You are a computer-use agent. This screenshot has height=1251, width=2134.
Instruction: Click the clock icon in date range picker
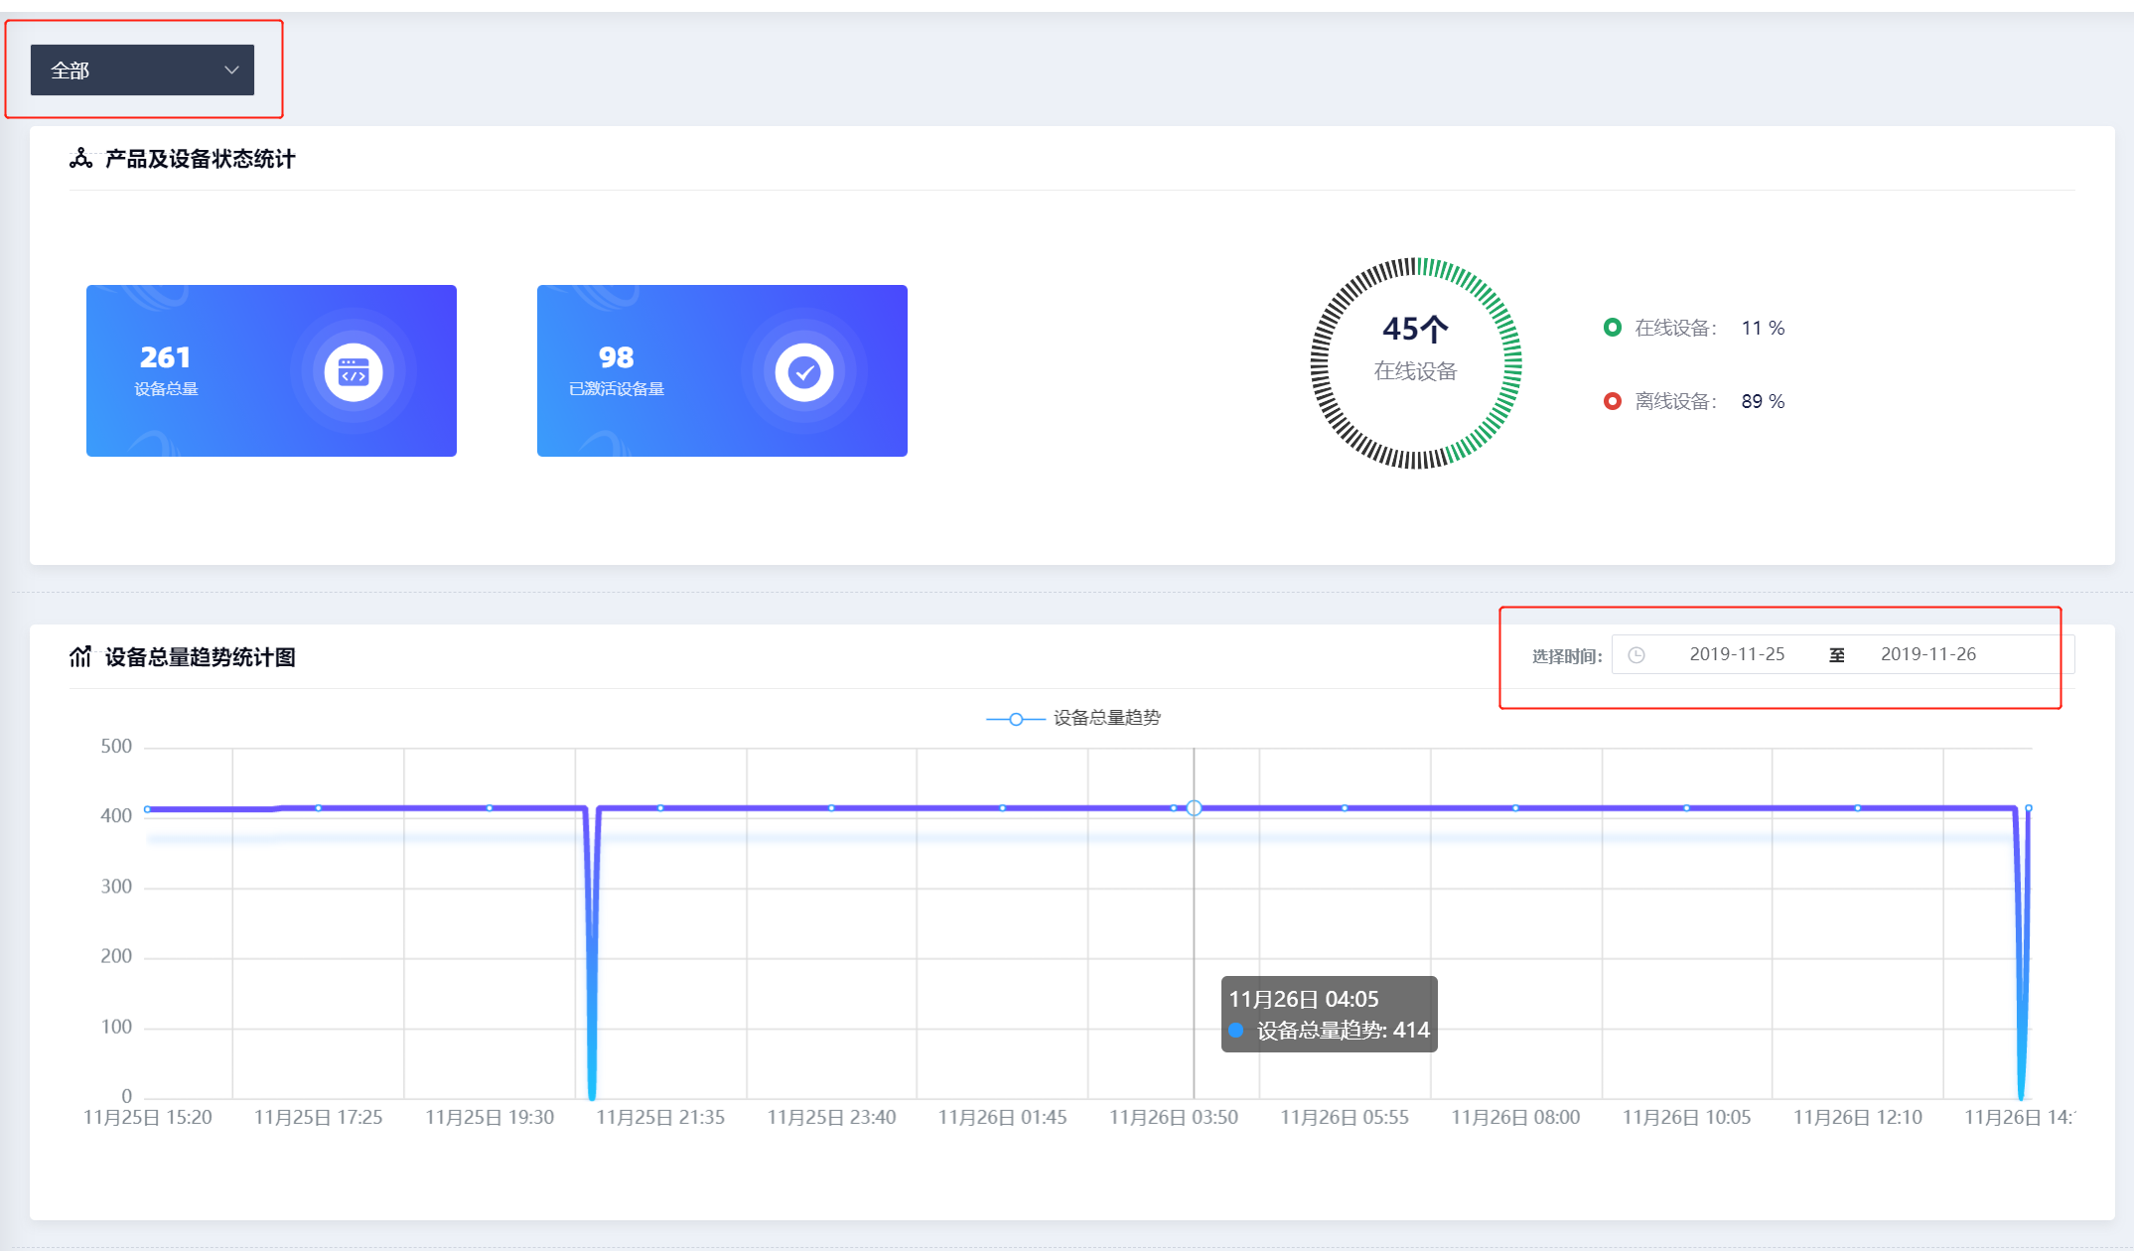pyautogui.click(x=1636, y=655)
